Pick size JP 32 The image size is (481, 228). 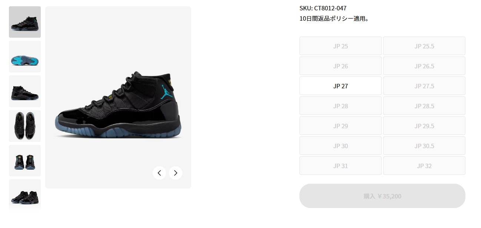coord(424,166)
